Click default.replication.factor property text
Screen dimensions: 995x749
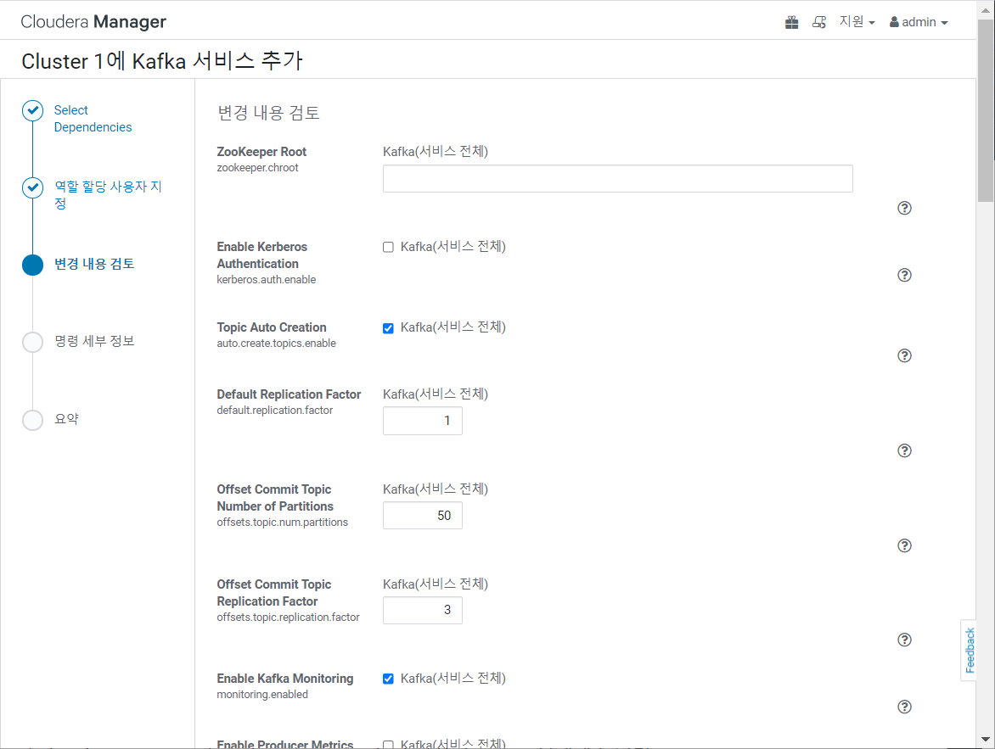(275, 411)
